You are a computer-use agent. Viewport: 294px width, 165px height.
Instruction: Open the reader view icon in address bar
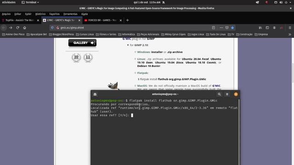point(213,27)
